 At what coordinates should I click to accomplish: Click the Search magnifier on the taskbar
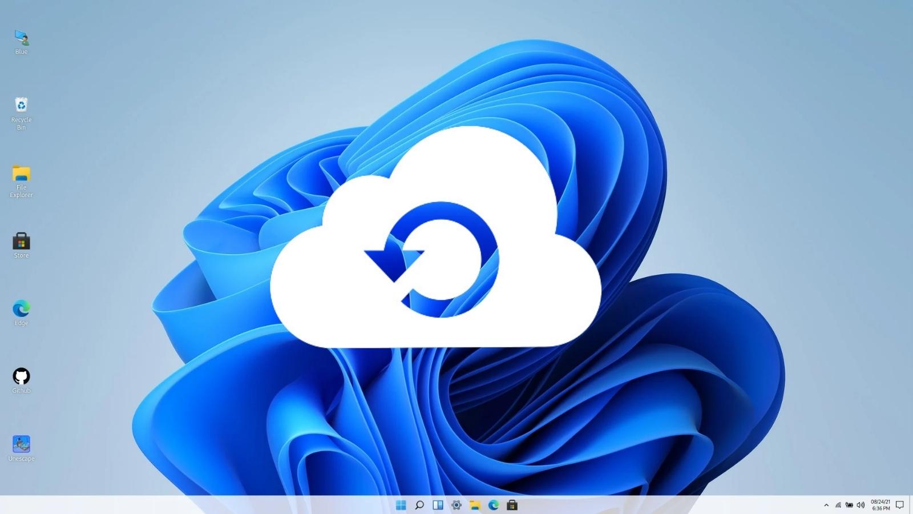(x=419, y=505)
